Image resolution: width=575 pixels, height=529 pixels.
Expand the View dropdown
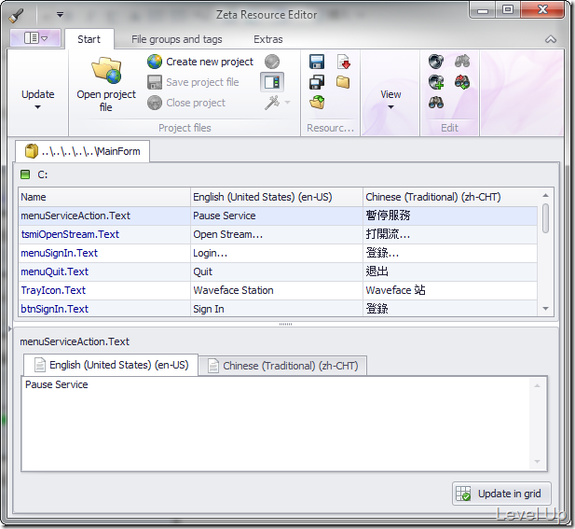pyautogui.click(x=390, y=99)
